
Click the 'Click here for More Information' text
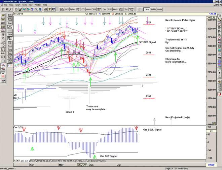point(176,60)
